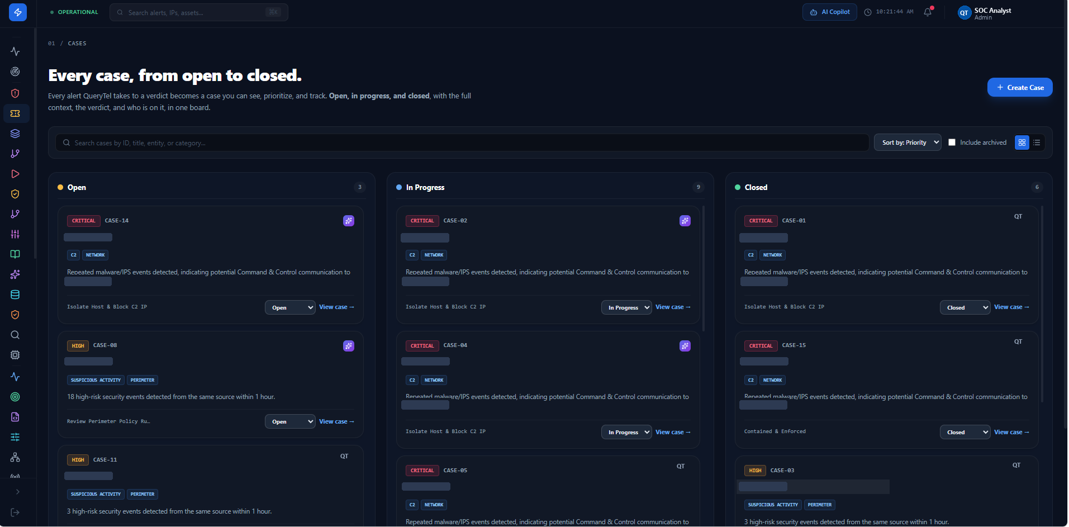The height and width of the screenshot is (527, 1069).
Task: Select the Cases ticket icon in sidebar
Action: [x=15, y=113]
